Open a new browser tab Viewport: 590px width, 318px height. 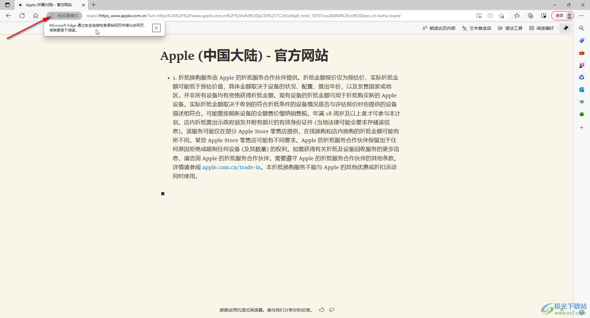click(x=94, y=5)
